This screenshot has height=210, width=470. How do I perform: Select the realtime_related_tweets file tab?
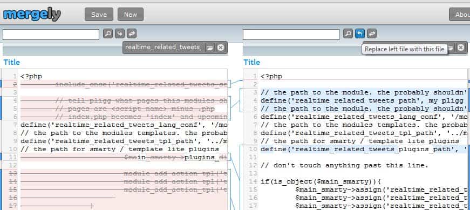pos(163,48)
